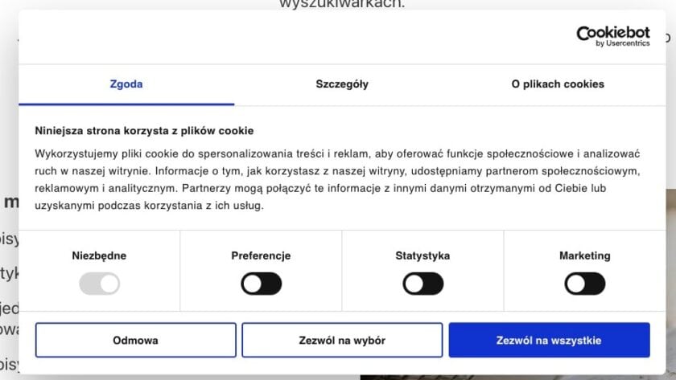Click the Niezbędne category label
Screen dimensions: 676x380
[99, 256]
